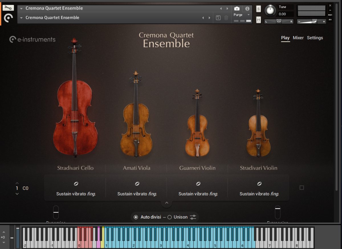This screenshot has height=249, width=342.
Task: Click the Guarneri Violin articulation icon
Action: tap(198, 184)
